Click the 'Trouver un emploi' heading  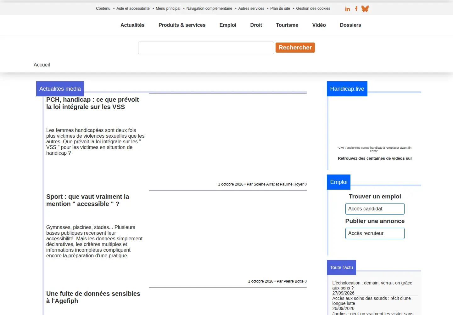point(375,197)
